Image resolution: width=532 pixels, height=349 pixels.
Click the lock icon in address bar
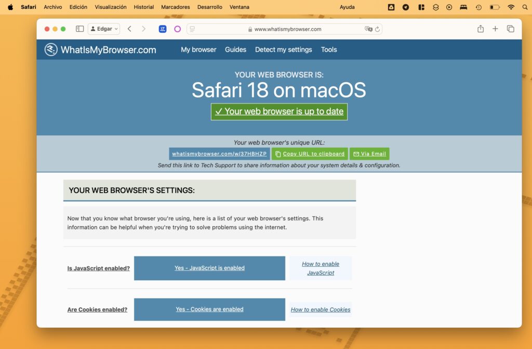(x=250, y=29)
